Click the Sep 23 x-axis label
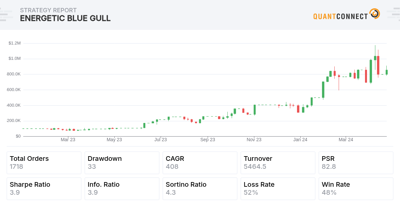The image size is (400, 210). pos(208,140)
